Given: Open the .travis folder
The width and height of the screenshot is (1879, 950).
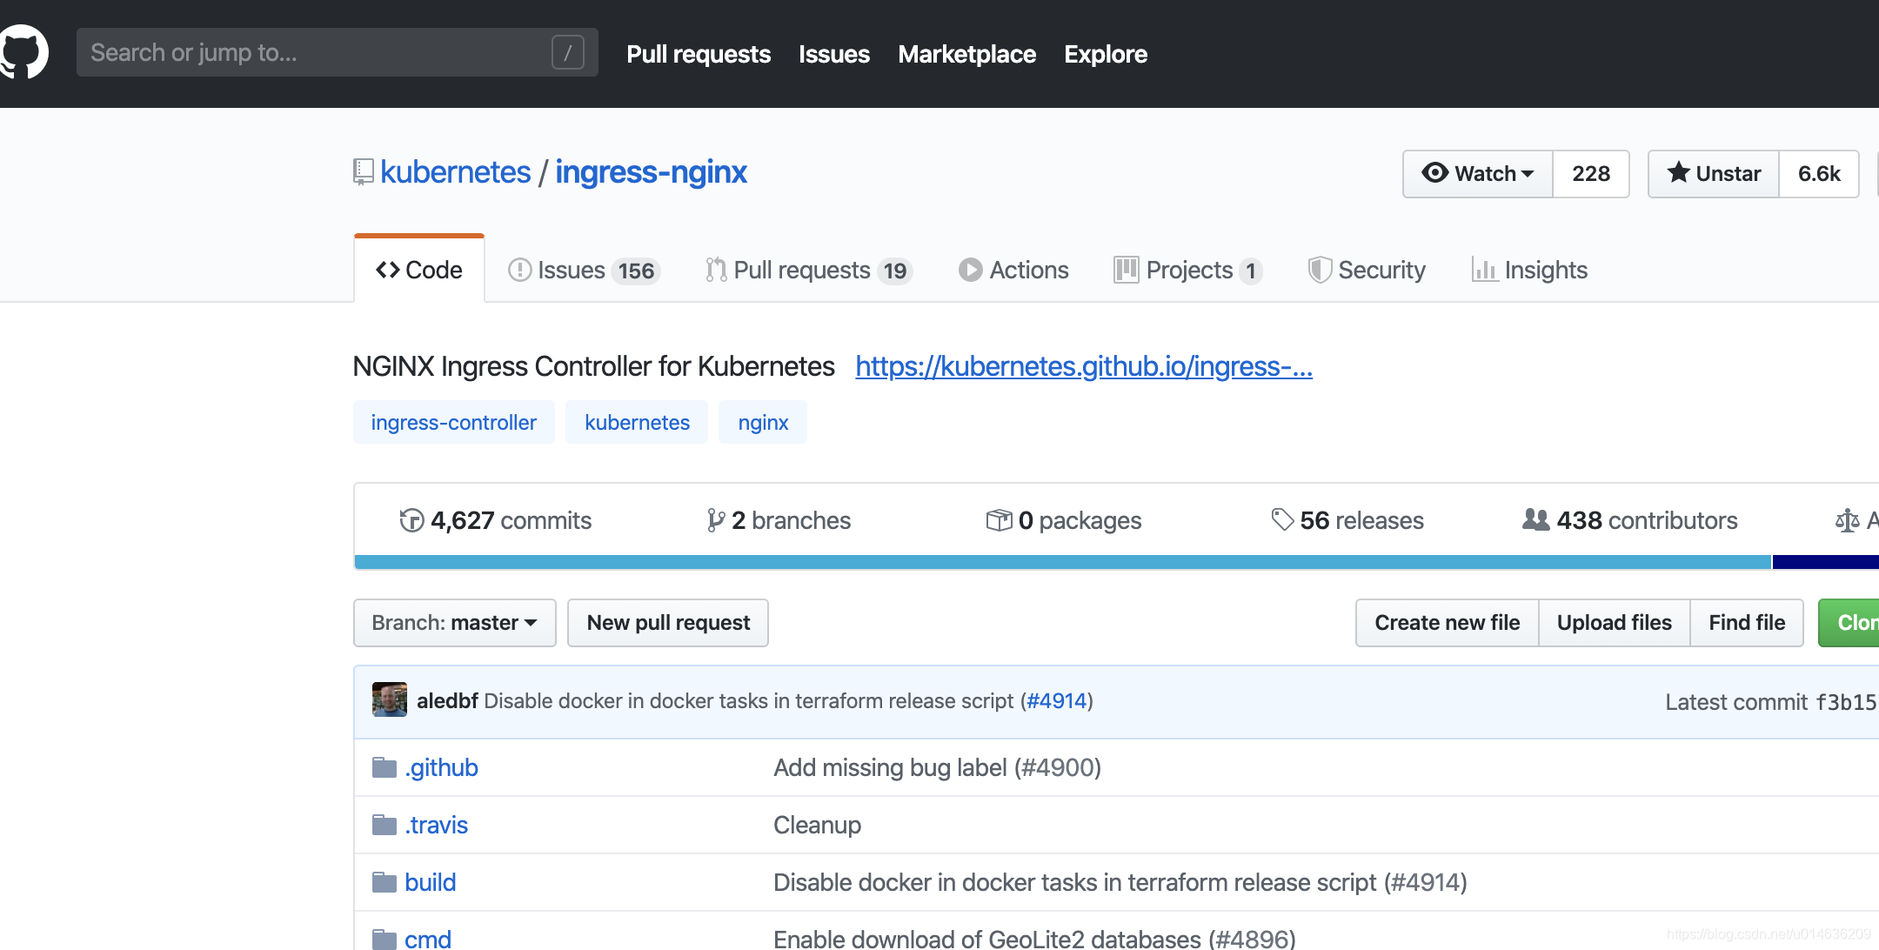Looking at the screenshot, I should point(436,825).
